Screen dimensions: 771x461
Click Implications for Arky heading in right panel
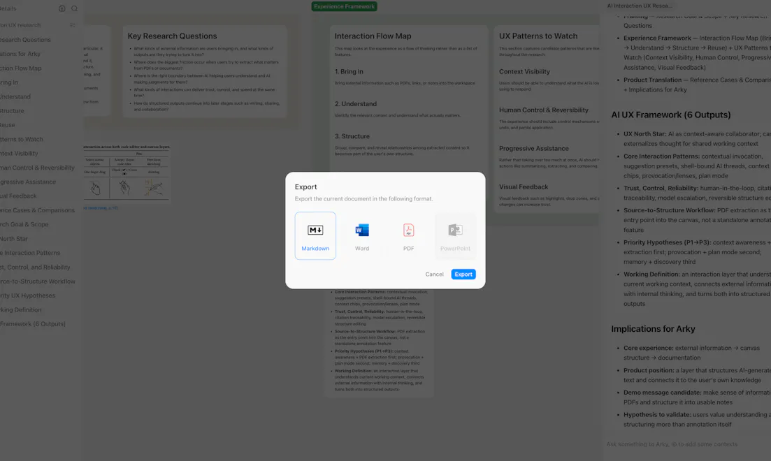point(653,329)
